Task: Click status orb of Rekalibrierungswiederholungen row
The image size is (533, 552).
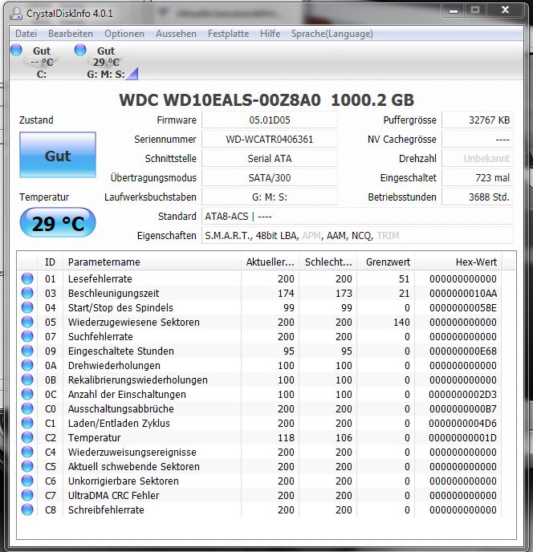Action: coord(27,379)
